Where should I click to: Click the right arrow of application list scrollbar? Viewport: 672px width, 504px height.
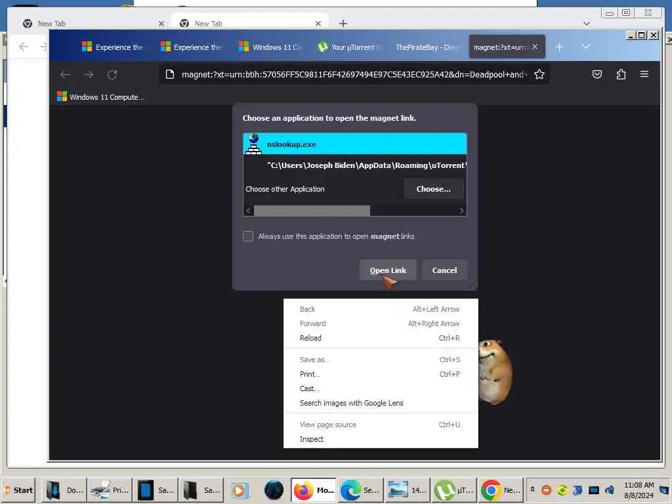(x=461, y=211)
